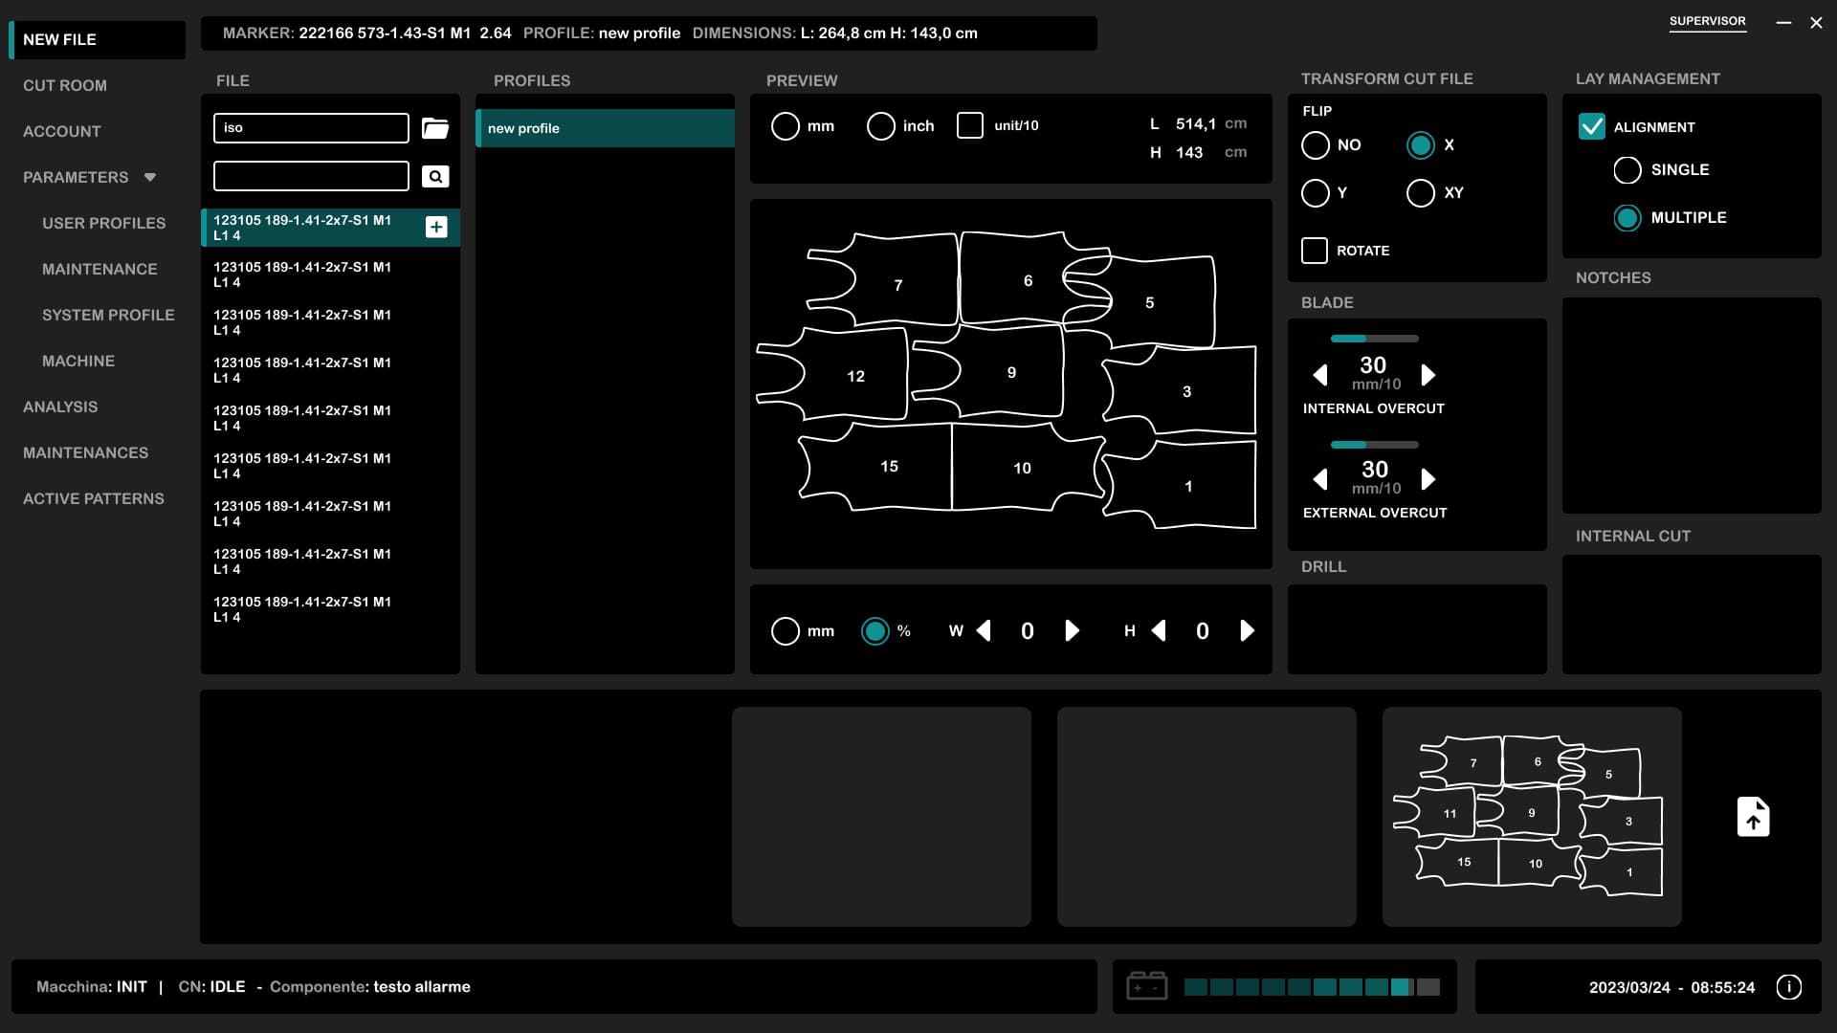Open the MAINTENANCES section

point(86,452)
